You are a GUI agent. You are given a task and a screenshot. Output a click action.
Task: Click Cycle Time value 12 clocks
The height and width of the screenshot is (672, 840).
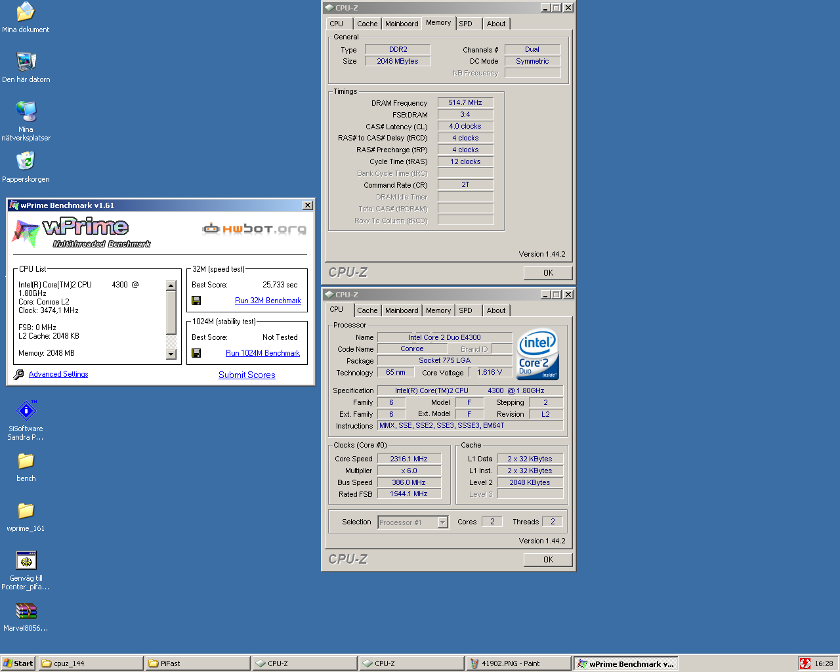click(465, 161)
